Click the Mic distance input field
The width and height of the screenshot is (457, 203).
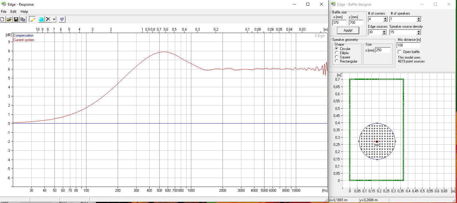point(408,46)
